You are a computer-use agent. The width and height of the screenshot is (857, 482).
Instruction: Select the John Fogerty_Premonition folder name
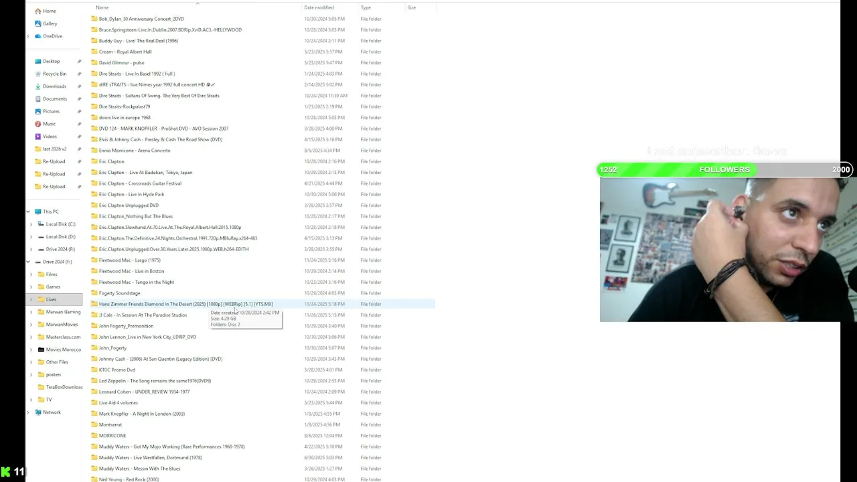click(x=126, y=326)
